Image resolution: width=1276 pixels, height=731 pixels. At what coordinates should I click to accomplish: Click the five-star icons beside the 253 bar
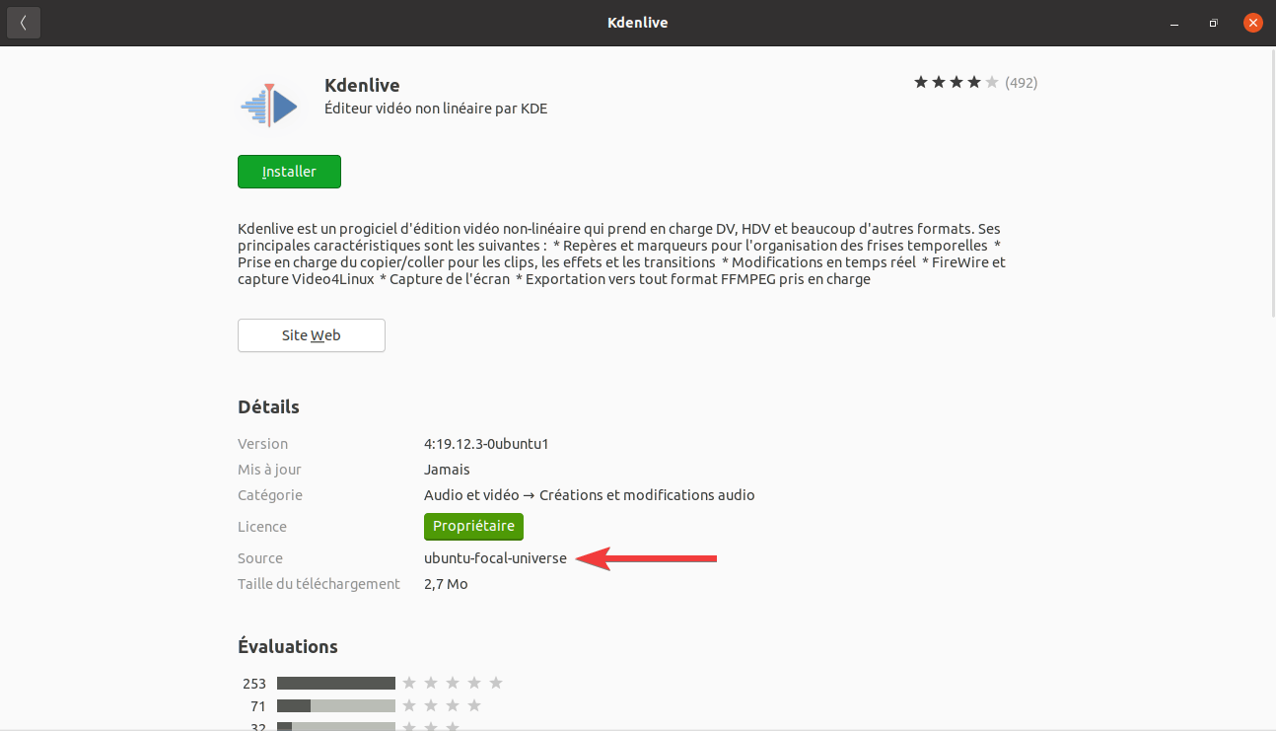tap(453, 683)
